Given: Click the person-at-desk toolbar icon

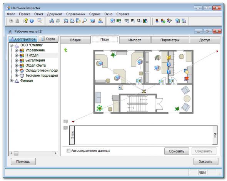Looking at the screenshot, I should [x=100, y=21].
